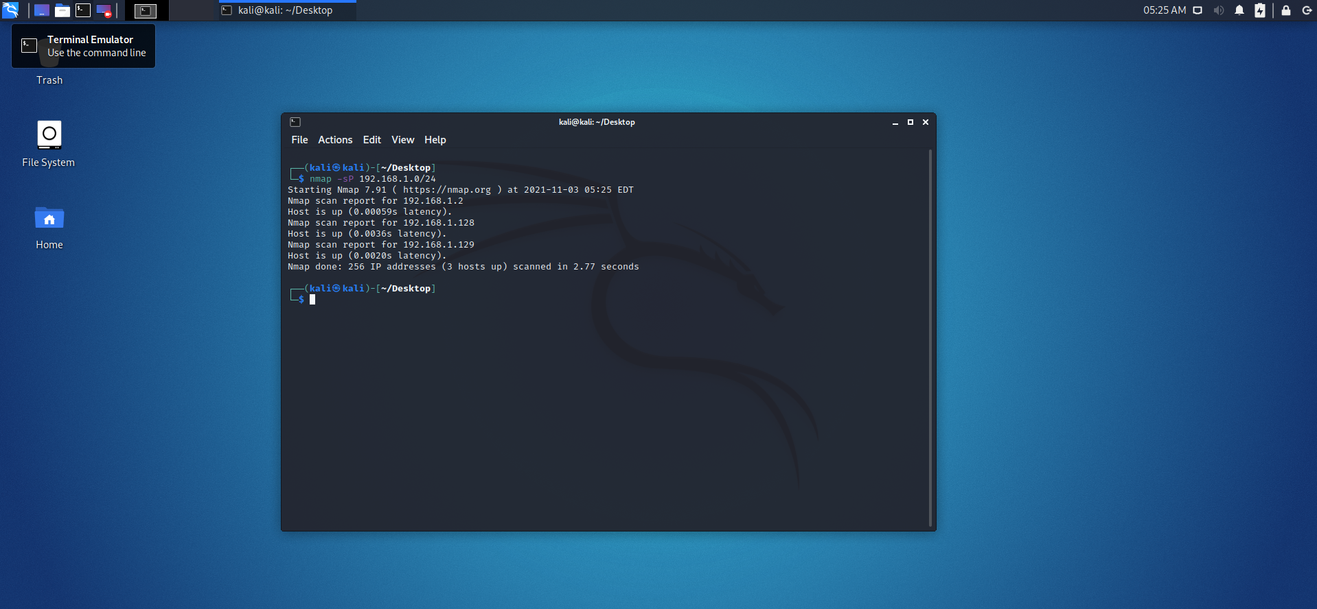Open the clock showing 05:25 AM
The image size is (1317, 609).
[x=1164, y=10]
